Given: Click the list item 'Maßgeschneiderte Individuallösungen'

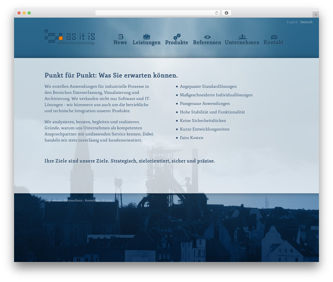Looking at the screenshot, I should click(216, 95).
